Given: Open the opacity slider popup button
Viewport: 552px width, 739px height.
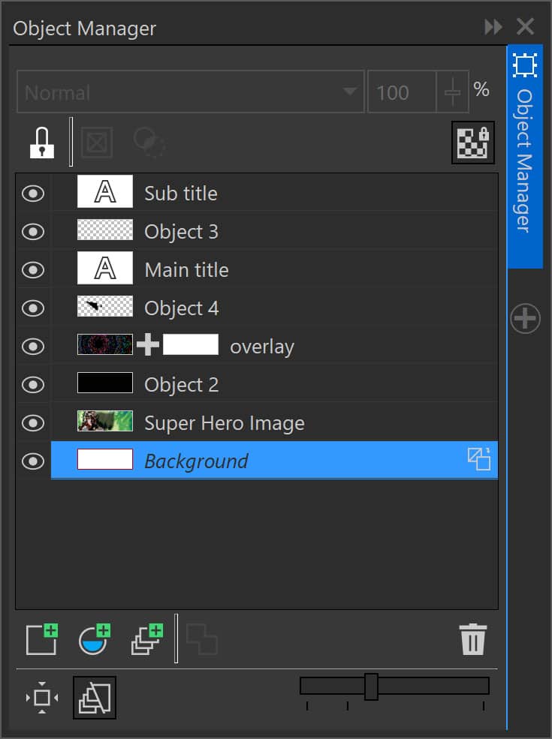Looking at the screenshot, I should [x=452, y=92].
